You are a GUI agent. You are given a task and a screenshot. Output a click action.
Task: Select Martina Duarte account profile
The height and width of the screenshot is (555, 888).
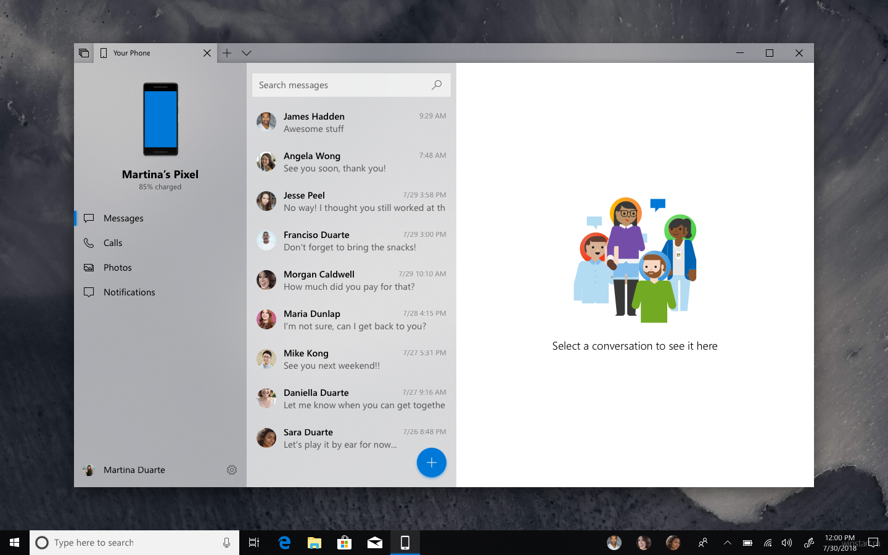pos(133,470)
